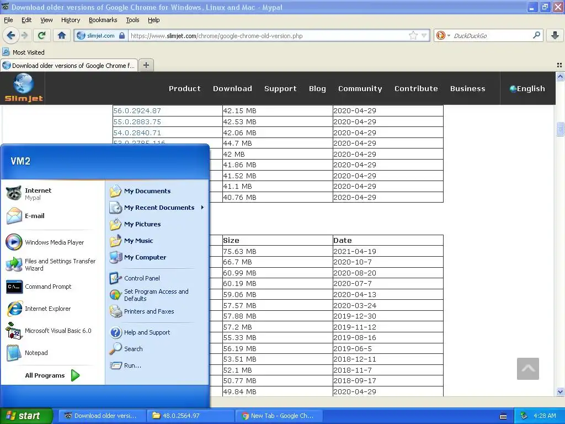Click the search magnifier in the DuckDuckGo box
Image resolution: width=565 pixels, height=424 pixels.
click(x=536, y=35)
